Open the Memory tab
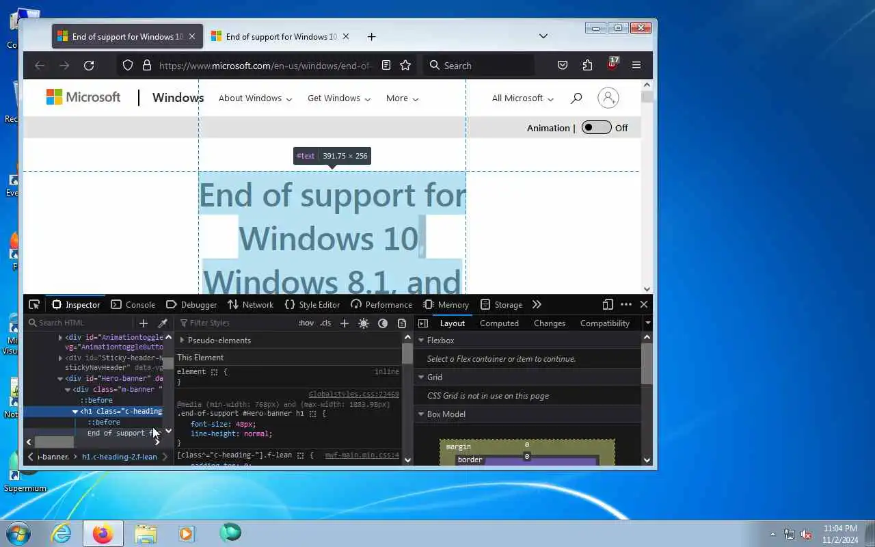This screenshot has width=875, height=547. point(446,305)
